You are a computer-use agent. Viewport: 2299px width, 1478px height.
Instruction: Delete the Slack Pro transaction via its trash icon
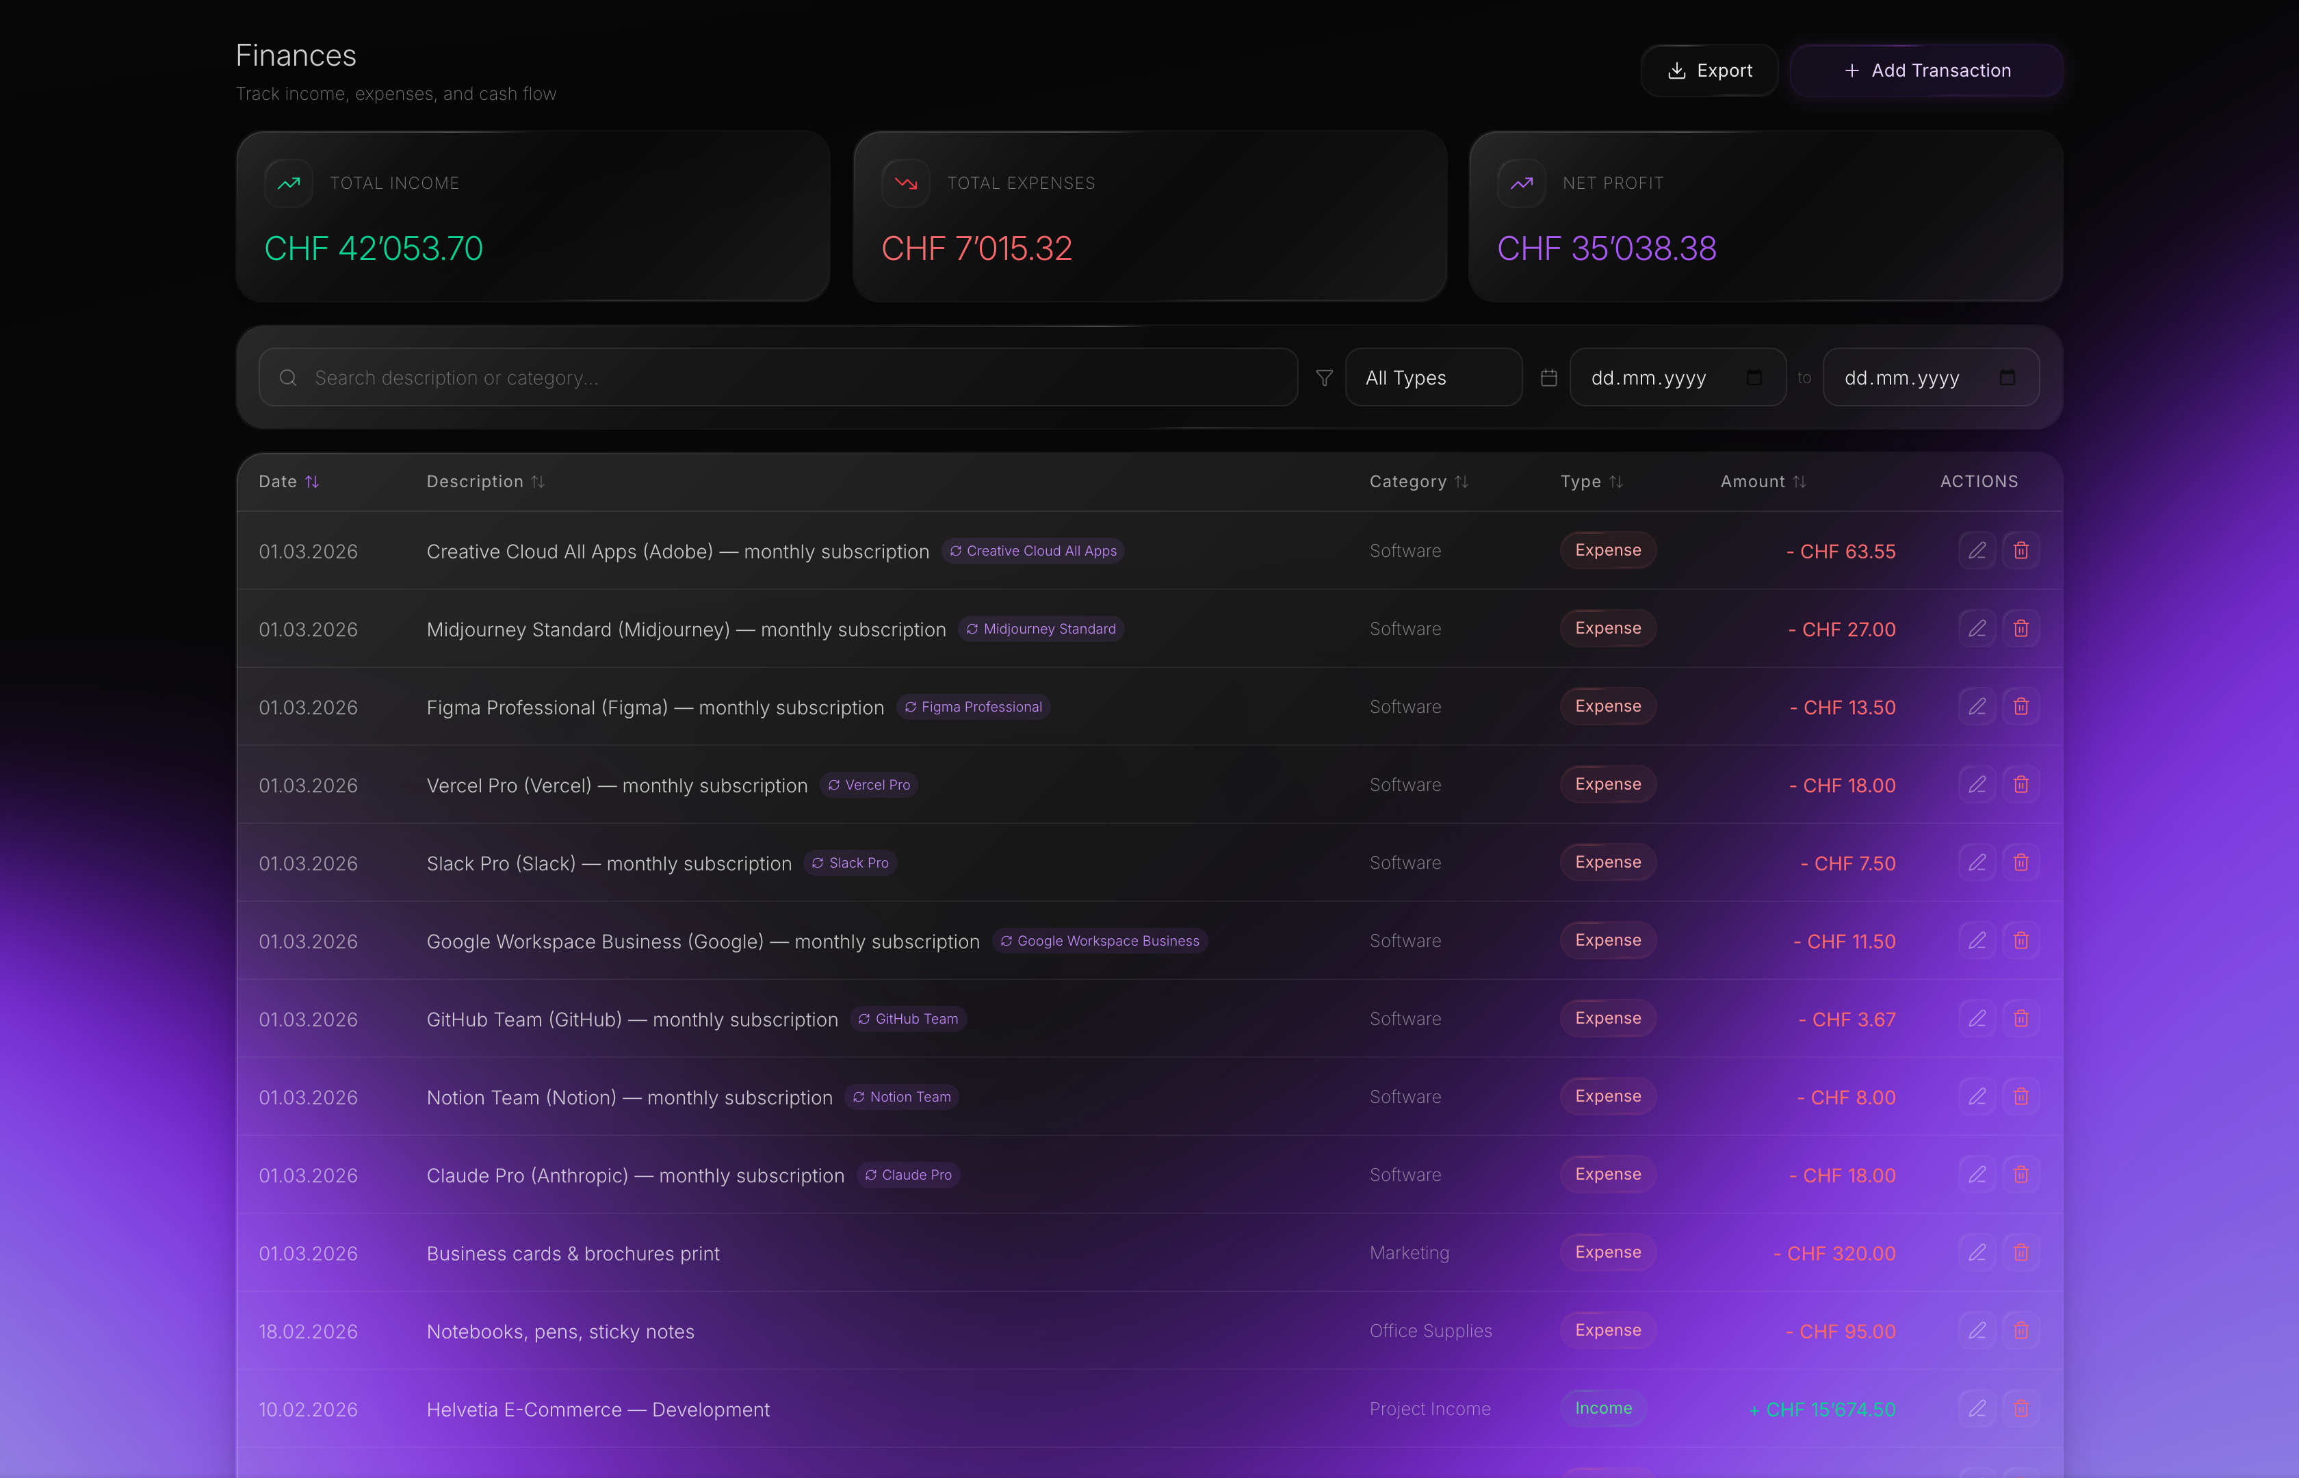(x=2021, y=862)
